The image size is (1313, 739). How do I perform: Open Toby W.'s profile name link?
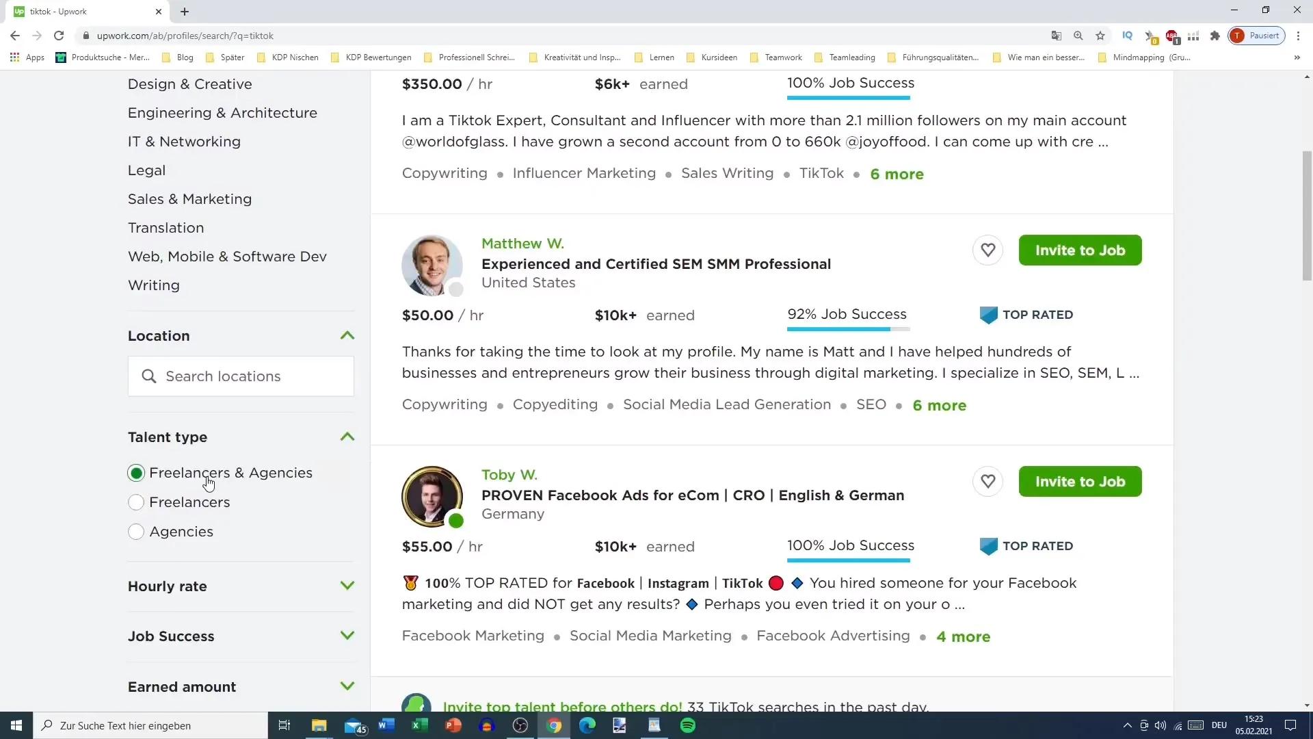click(509, 475)
